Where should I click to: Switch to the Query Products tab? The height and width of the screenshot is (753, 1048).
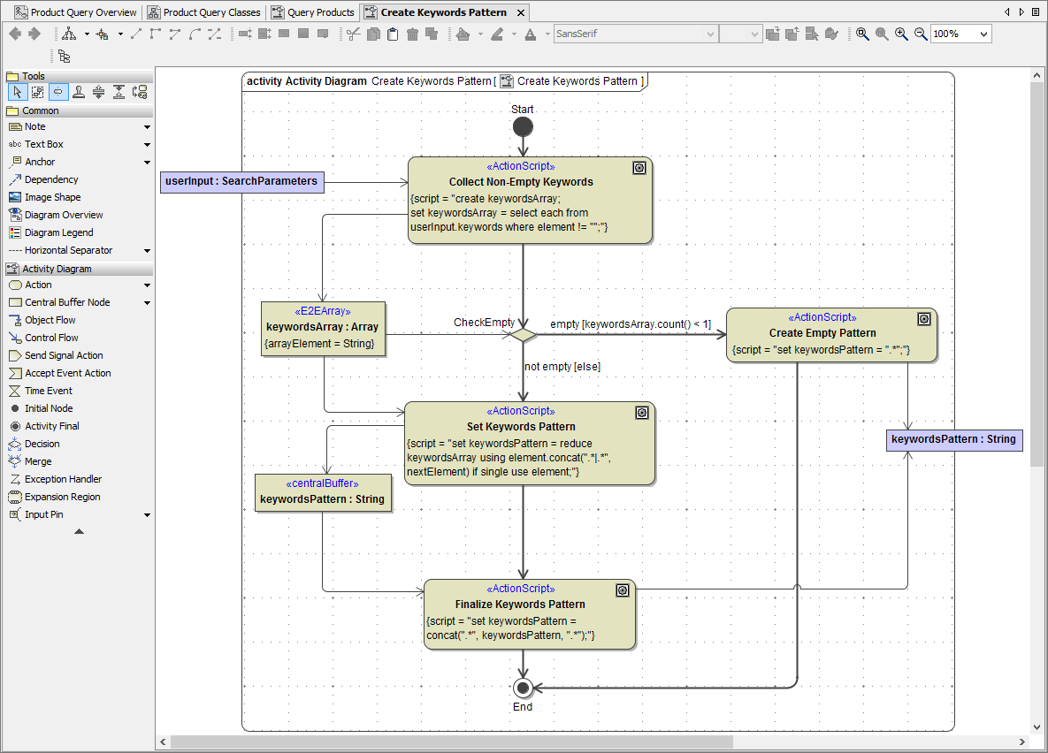[x=313, y=12]
